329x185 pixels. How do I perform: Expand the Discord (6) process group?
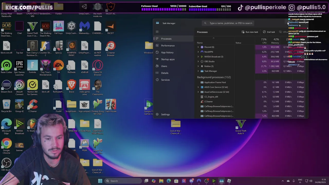198,47
